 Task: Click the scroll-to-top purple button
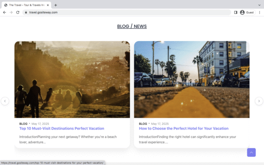point(251,152)
